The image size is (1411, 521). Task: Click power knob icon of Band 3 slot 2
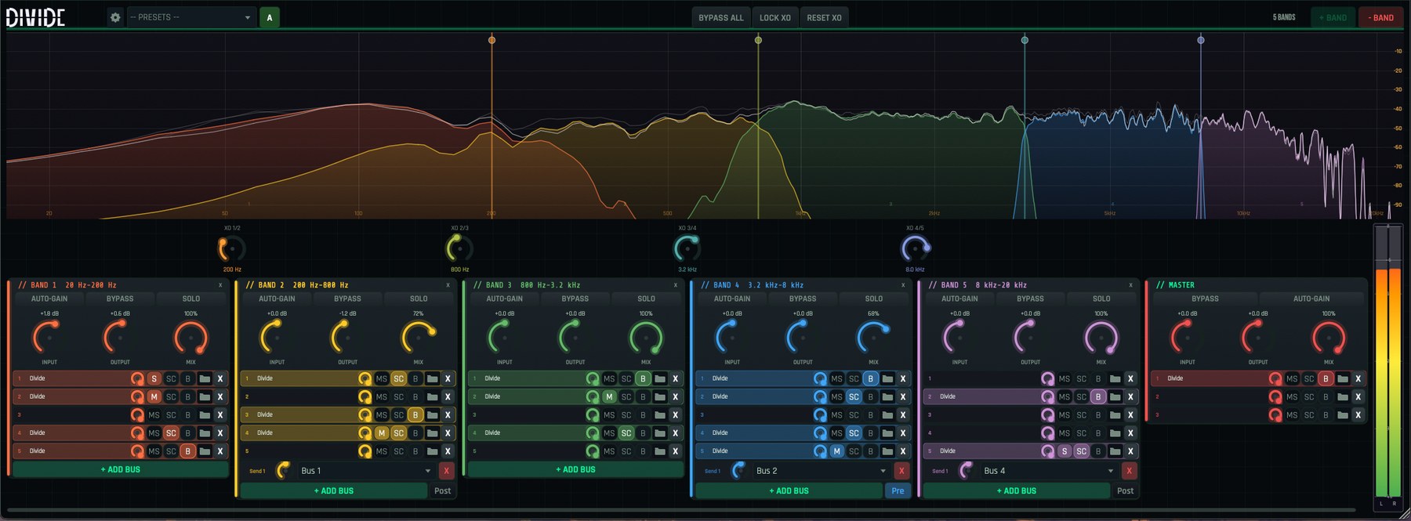(593, 397)
